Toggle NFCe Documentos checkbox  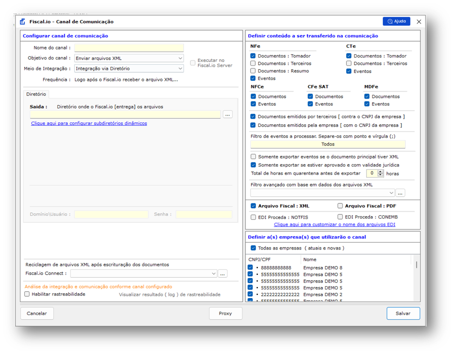click(253, 96)
